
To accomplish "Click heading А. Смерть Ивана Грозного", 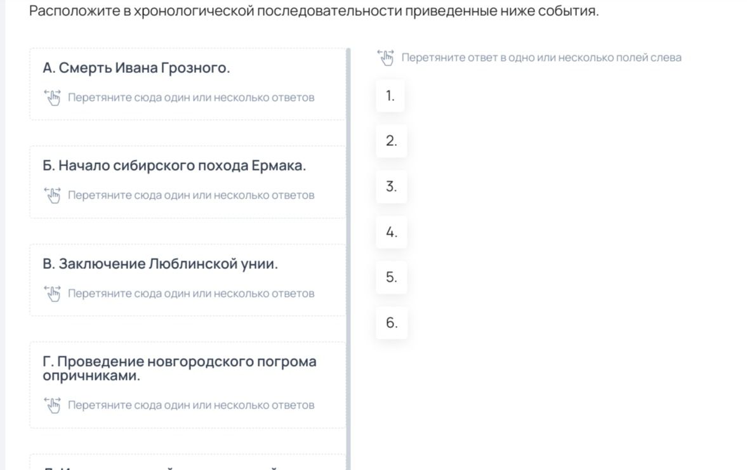I will pyautogui.click(x=136, y=68).
